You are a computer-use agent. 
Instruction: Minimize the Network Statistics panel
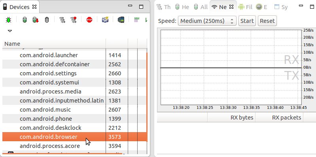tap(301, 6)
